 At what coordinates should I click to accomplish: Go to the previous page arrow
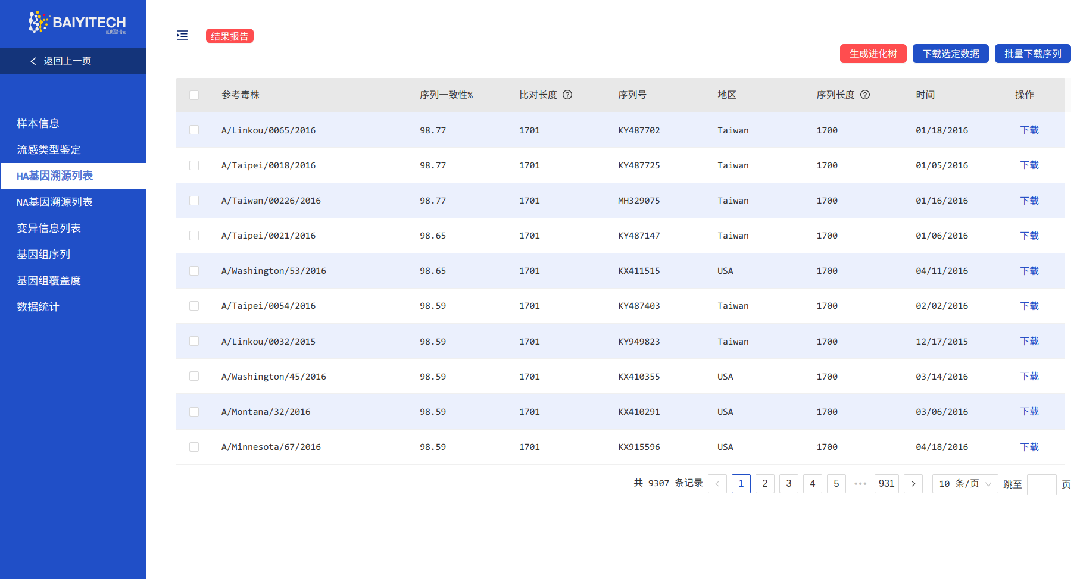click(717, 484)
